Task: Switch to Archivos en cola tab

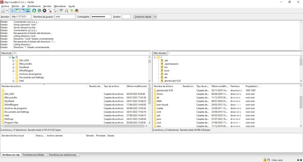Action: point(11,155)
